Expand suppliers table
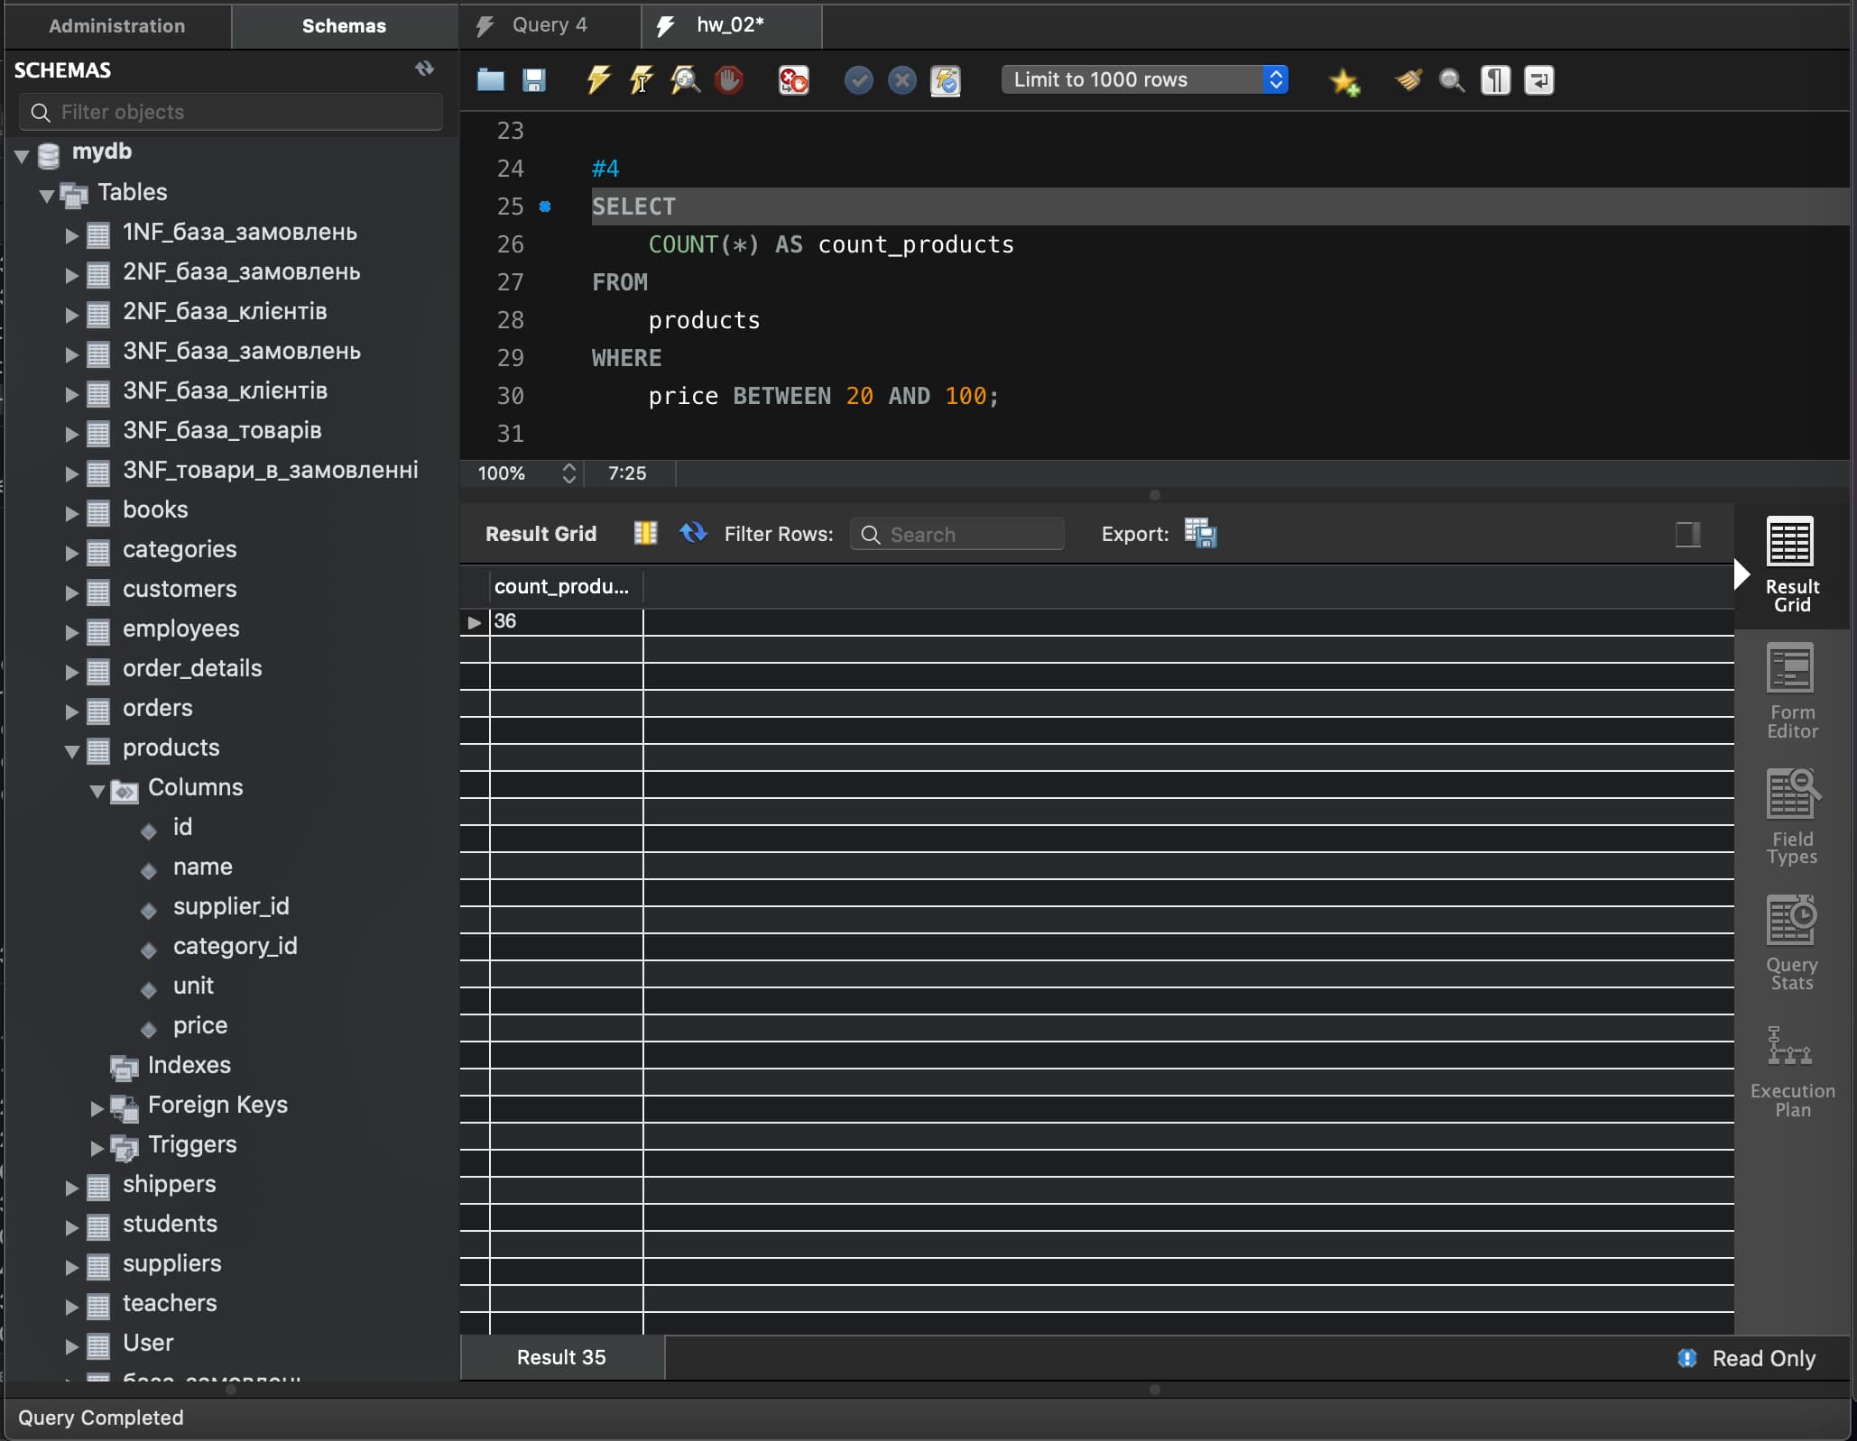Screen dimensions: 1857x1441 (71, 1267)
